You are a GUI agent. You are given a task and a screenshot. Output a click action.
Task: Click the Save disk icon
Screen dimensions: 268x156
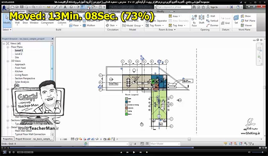point(22,7)
